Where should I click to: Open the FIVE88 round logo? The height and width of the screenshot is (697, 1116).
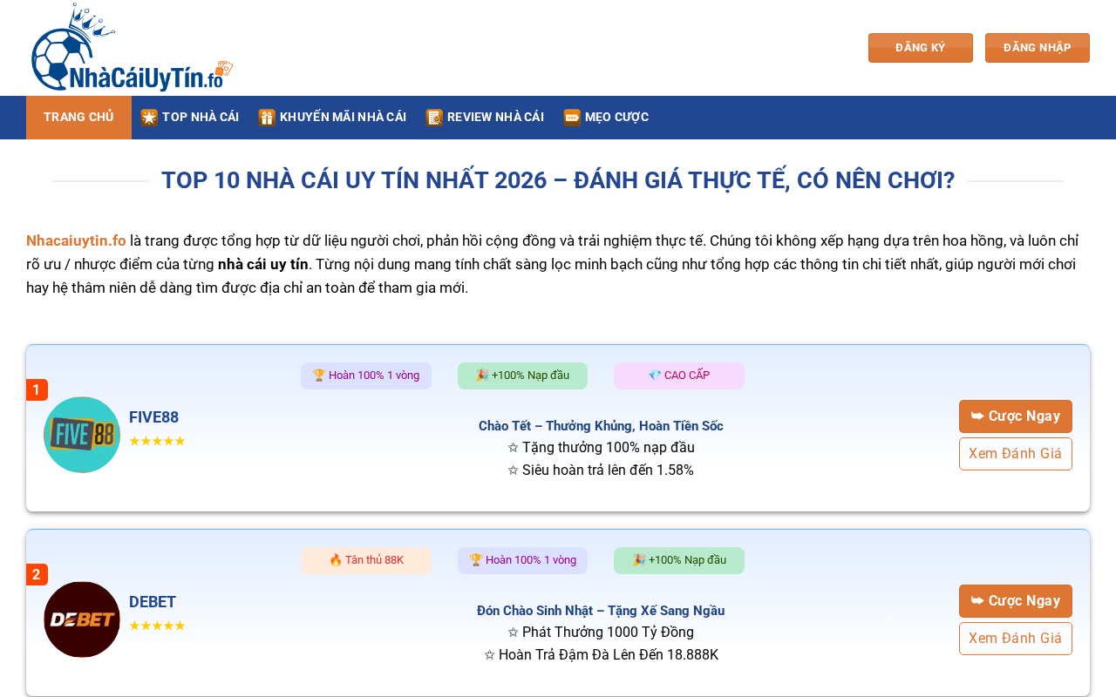point(82,435)
